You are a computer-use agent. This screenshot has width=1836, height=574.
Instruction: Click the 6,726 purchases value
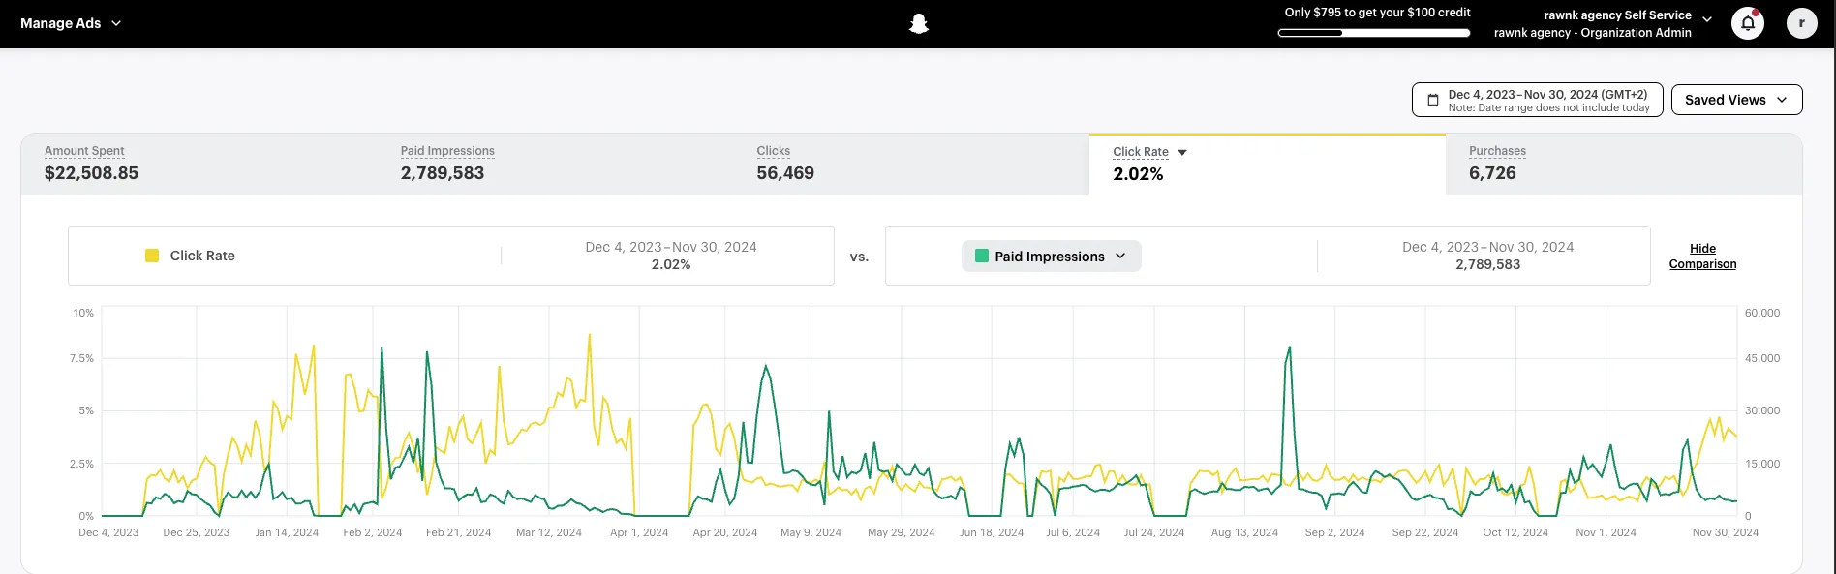pyautogui.click(x=1492, y=173)
